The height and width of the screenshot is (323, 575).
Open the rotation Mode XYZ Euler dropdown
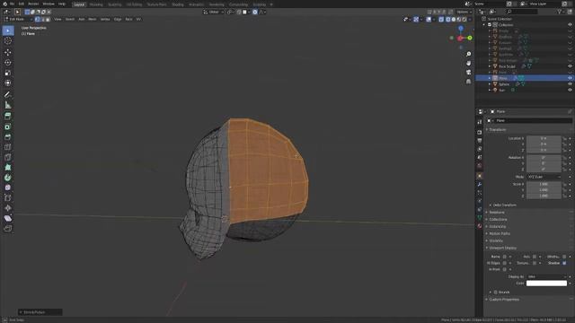[x=544, y=177]
